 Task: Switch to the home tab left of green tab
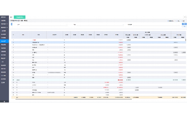click(11, 17)
